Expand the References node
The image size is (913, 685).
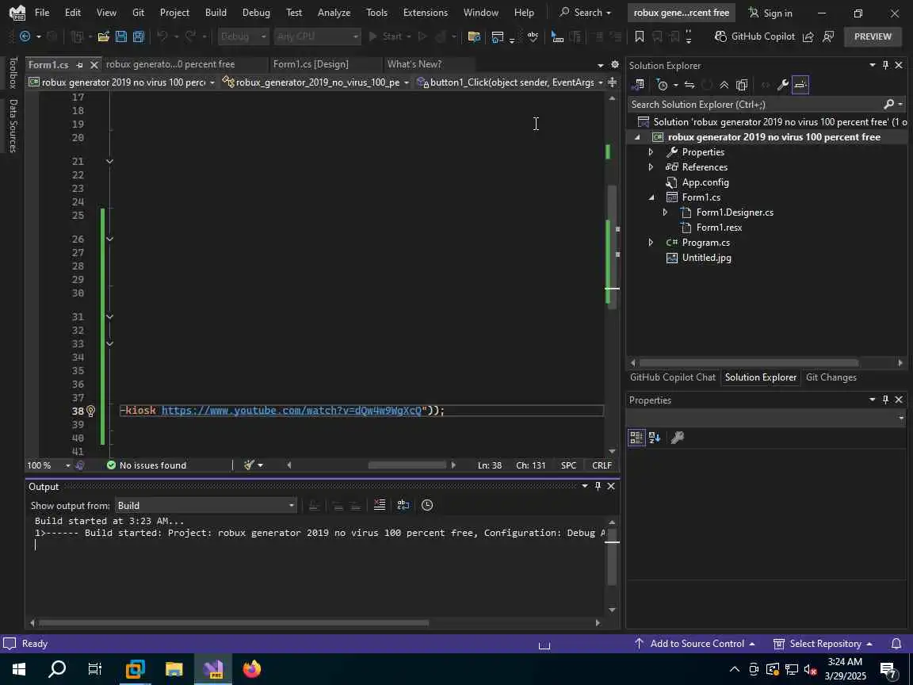coord(651,167)
